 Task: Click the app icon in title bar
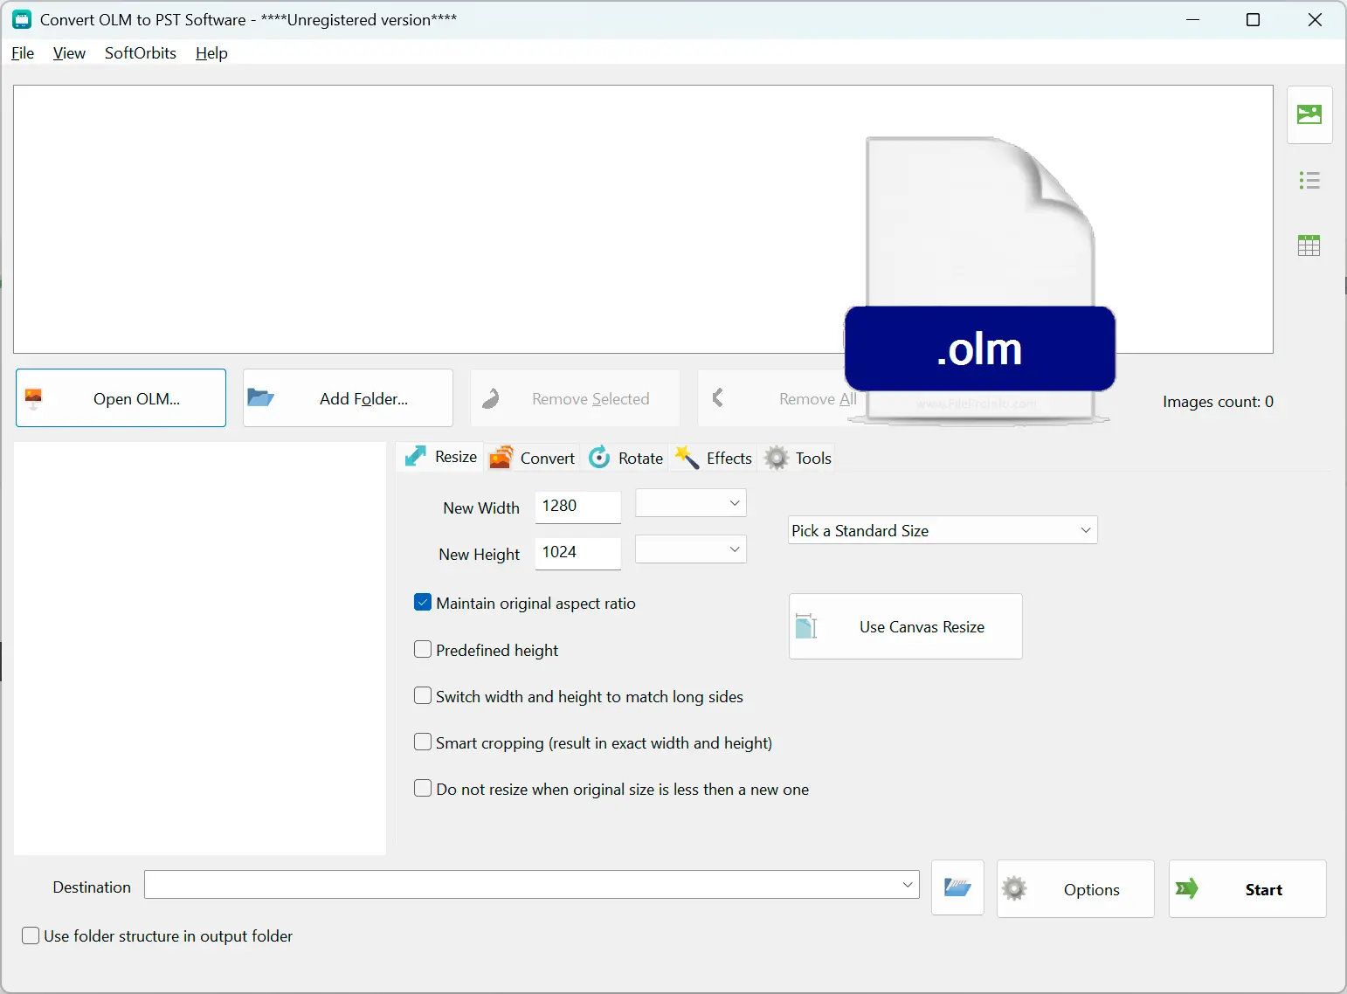22,19
